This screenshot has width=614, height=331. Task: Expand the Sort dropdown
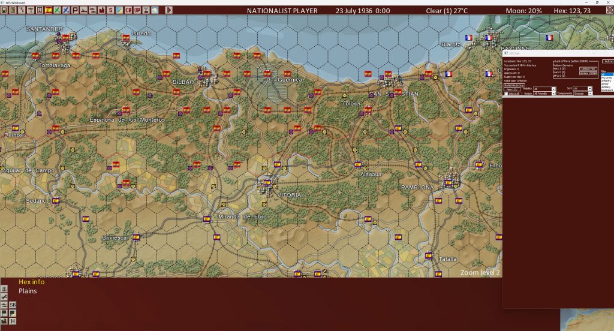(589, 89)
